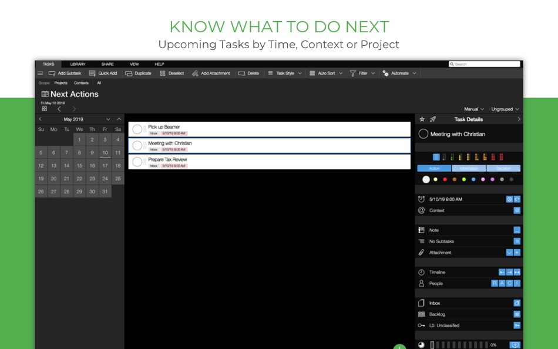Click the clock button beside due date
Viewport: 558px width, 349px height.
click(x=509, y=199)
